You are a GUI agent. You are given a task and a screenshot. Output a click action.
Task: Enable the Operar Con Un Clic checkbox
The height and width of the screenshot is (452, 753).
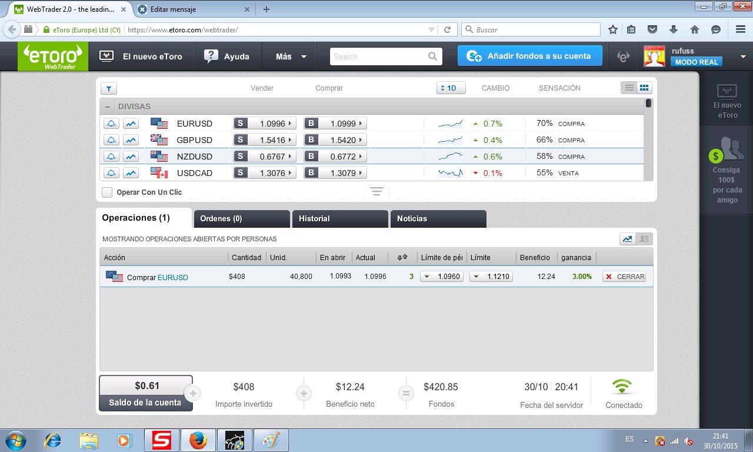[x=107, y=192]
